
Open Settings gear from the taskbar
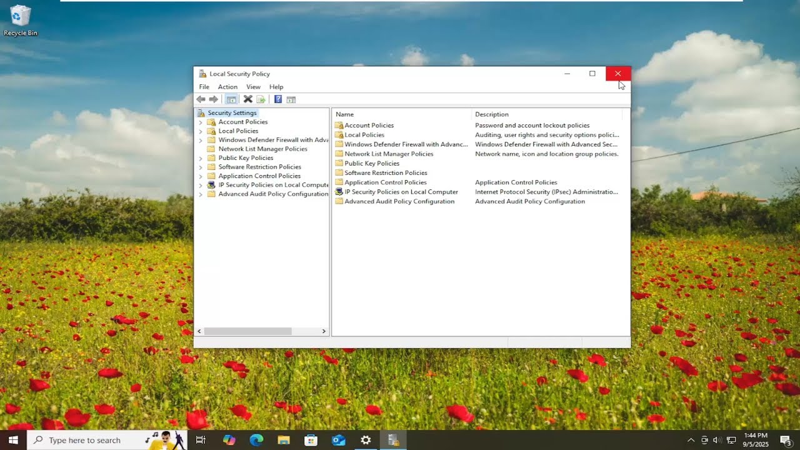(x=366, y=440)
